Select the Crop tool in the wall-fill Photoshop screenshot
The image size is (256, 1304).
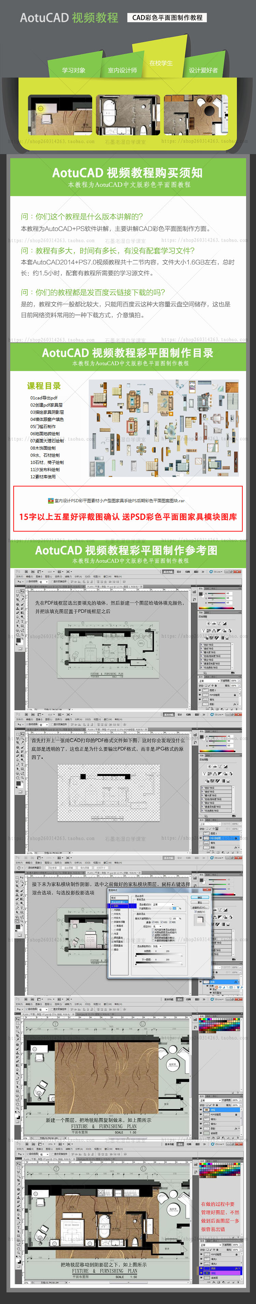pos(18,599)
